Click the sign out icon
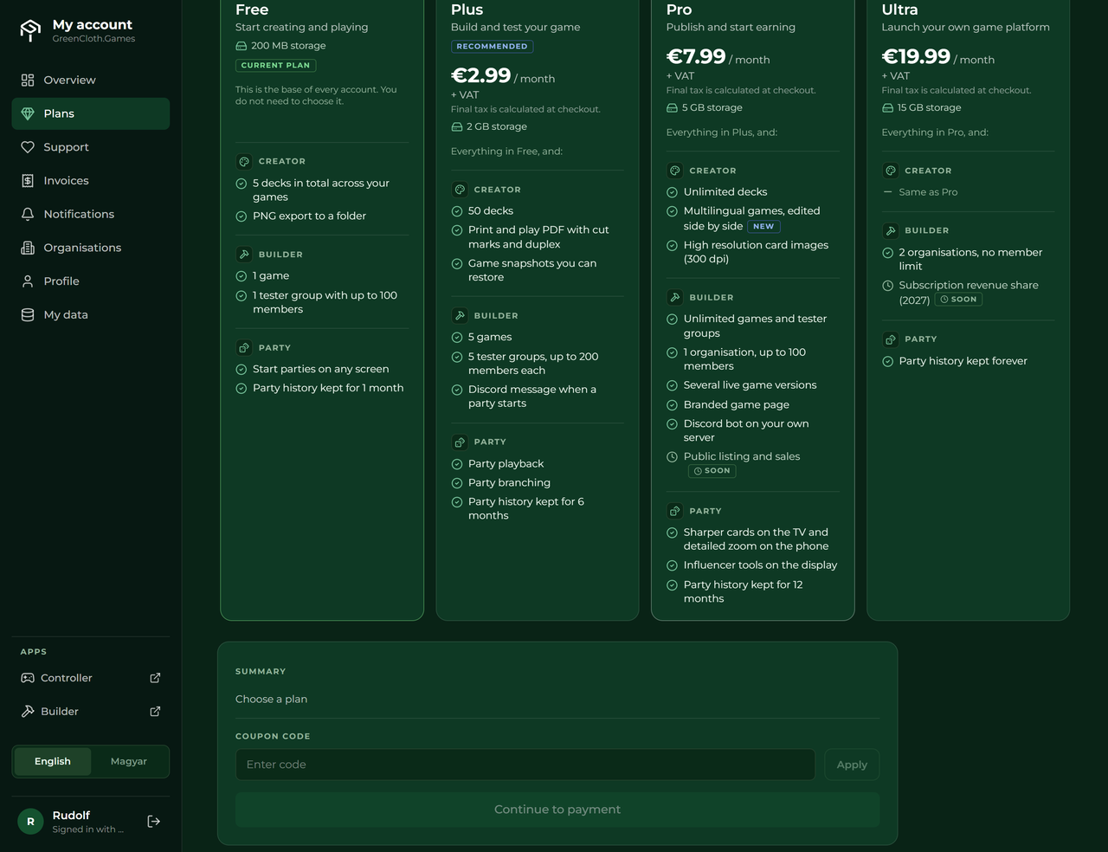This screenshot has width=1108, height=852. [154, 822]
